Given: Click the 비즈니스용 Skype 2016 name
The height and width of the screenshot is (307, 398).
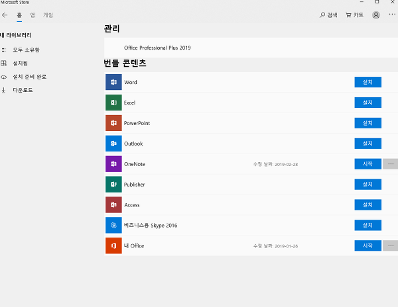Looking at the screenshot, I should [151, 226].
